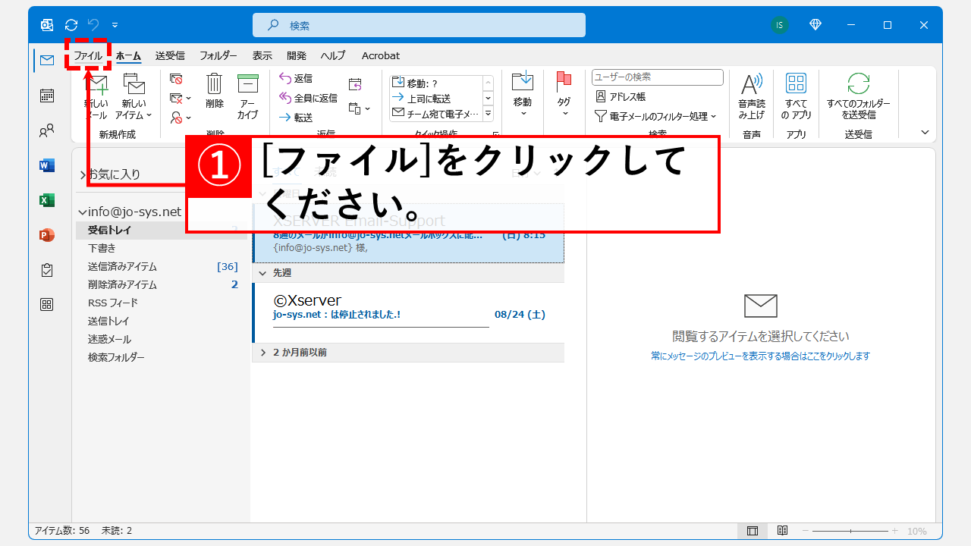Launch PowerPoint from the sidebar
971x546 pixels.
[47, 235]
